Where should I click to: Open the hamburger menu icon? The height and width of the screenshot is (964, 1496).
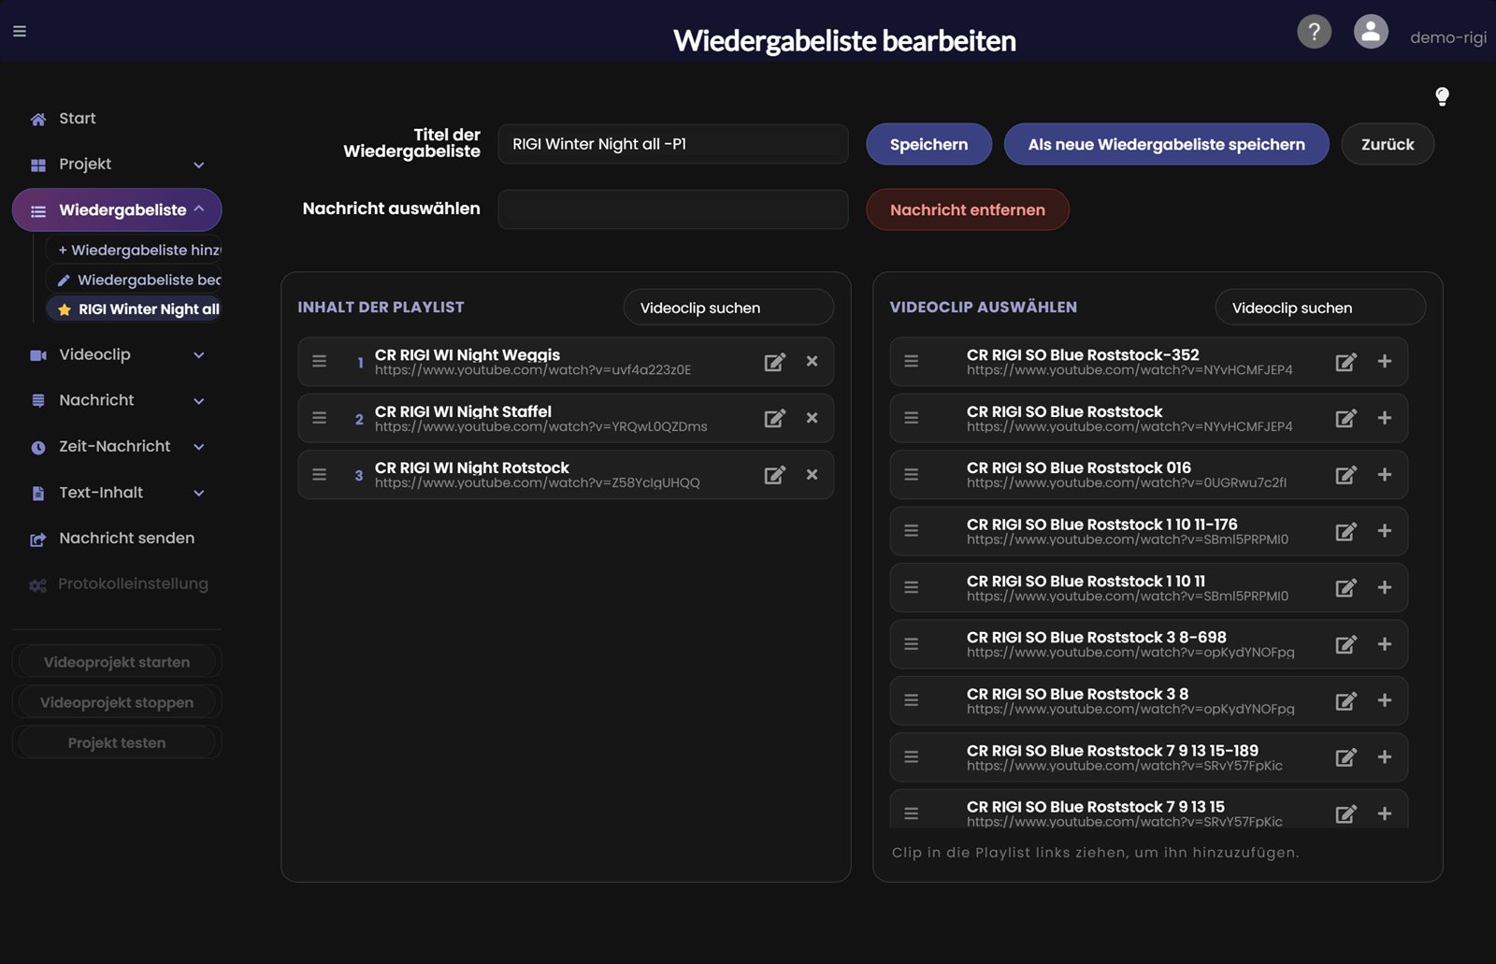pos(20,31)
